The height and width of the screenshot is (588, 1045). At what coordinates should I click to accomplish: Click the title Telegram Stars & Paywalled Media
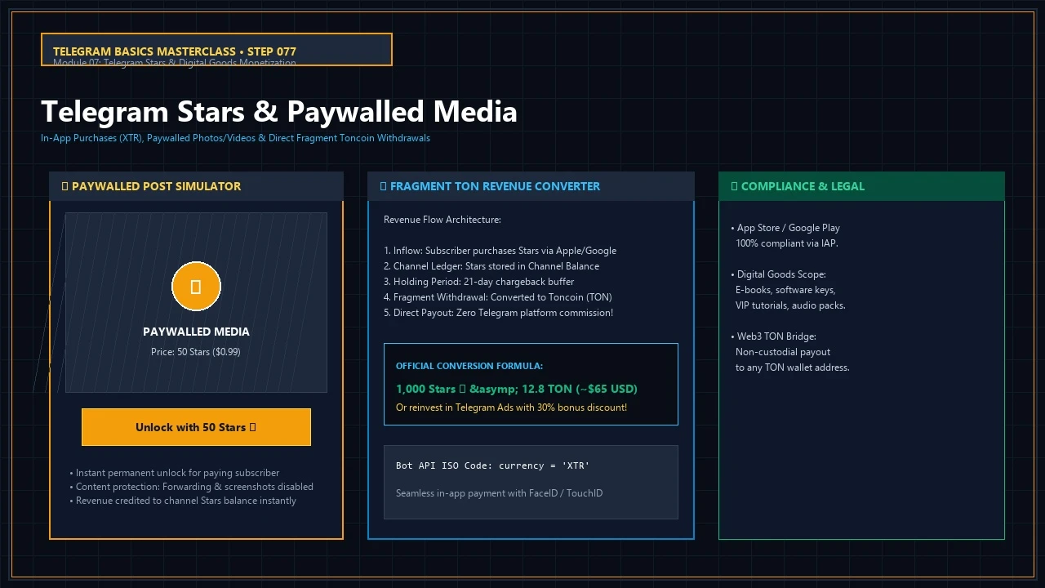pos(279,111)
